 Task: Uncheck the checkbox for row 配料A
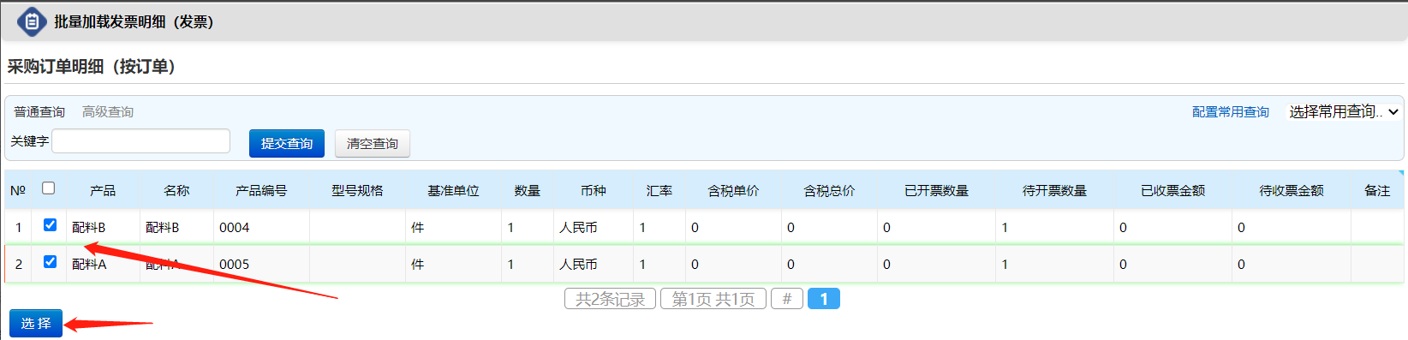[x=50, y=262]
